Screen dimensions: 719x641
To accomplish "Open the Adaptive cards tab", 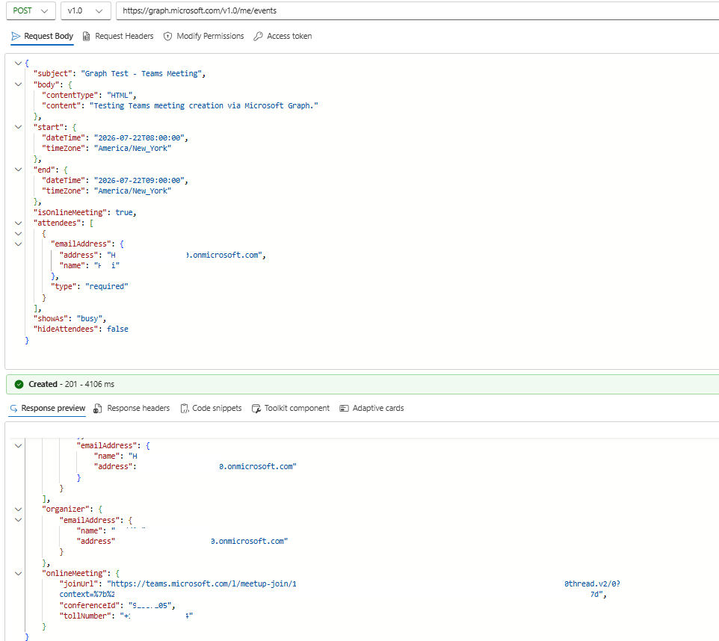I will point(372,408).
